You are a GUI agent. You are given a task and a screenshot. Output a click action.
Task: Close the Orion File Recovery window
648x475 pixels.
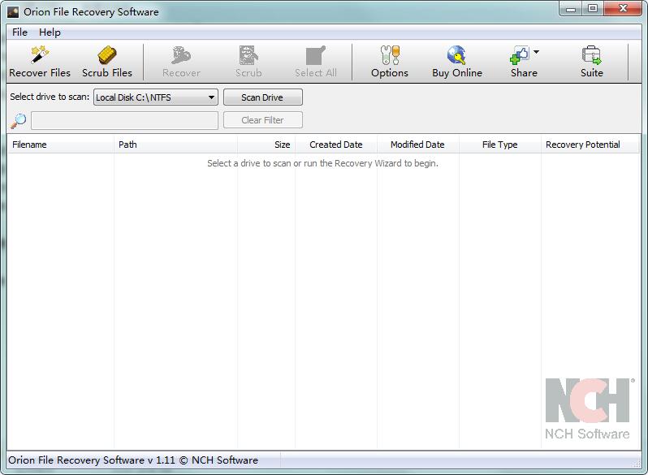pyautogui.click(x=623, y=9)
